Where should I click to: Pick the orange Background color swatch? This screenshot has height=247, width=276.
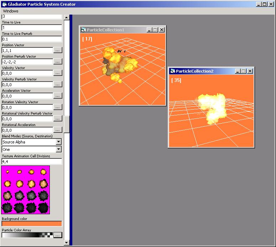(32, 224)
